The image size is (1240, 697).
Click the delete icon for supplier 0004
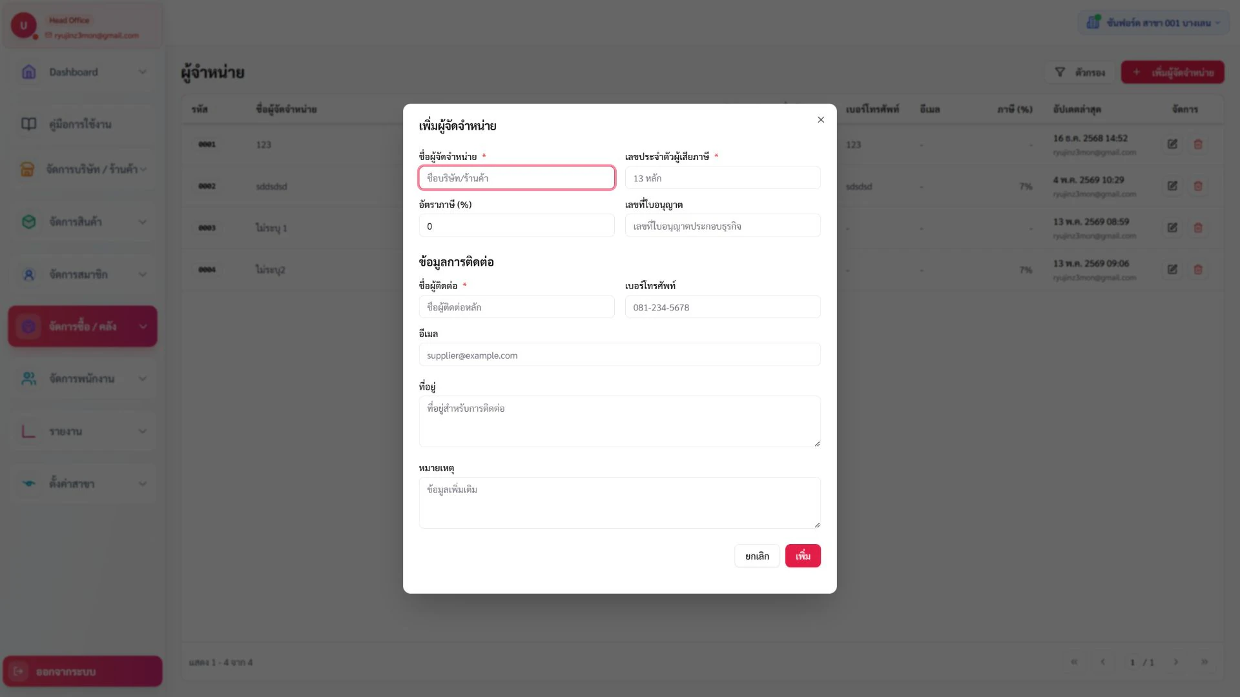(1198, 270)
